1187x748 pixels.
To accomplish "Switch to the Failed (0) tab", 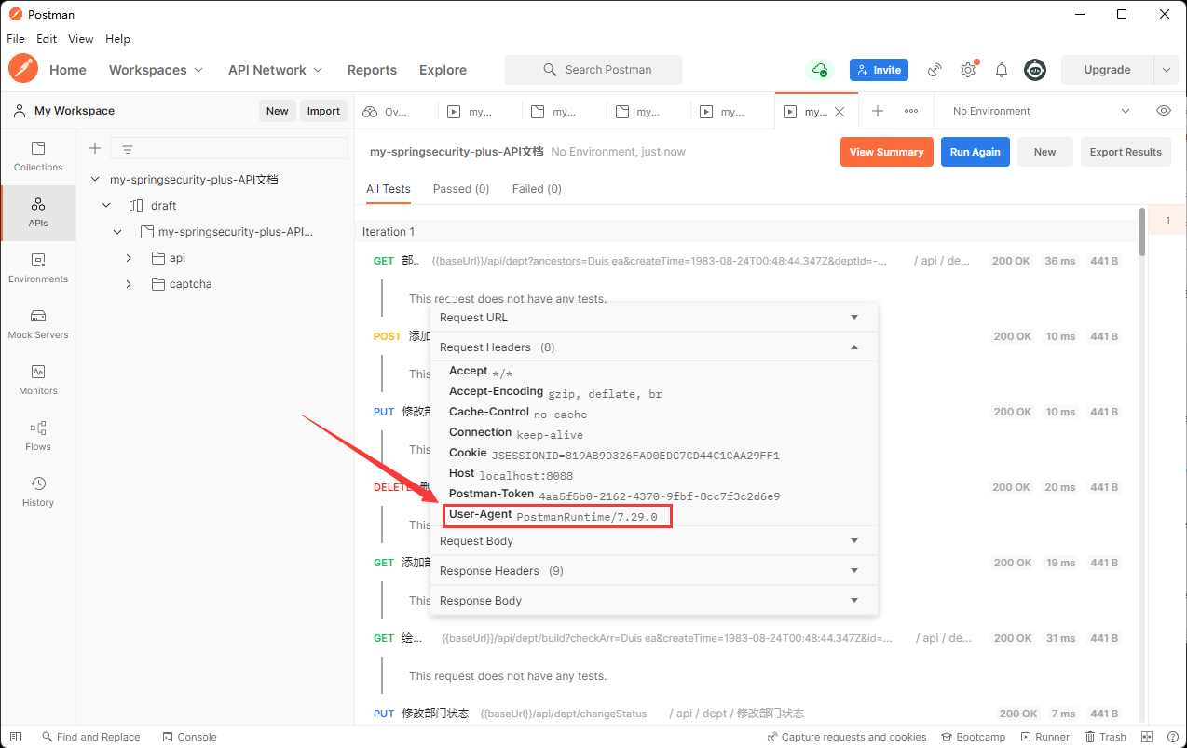I will click(537, 189).
